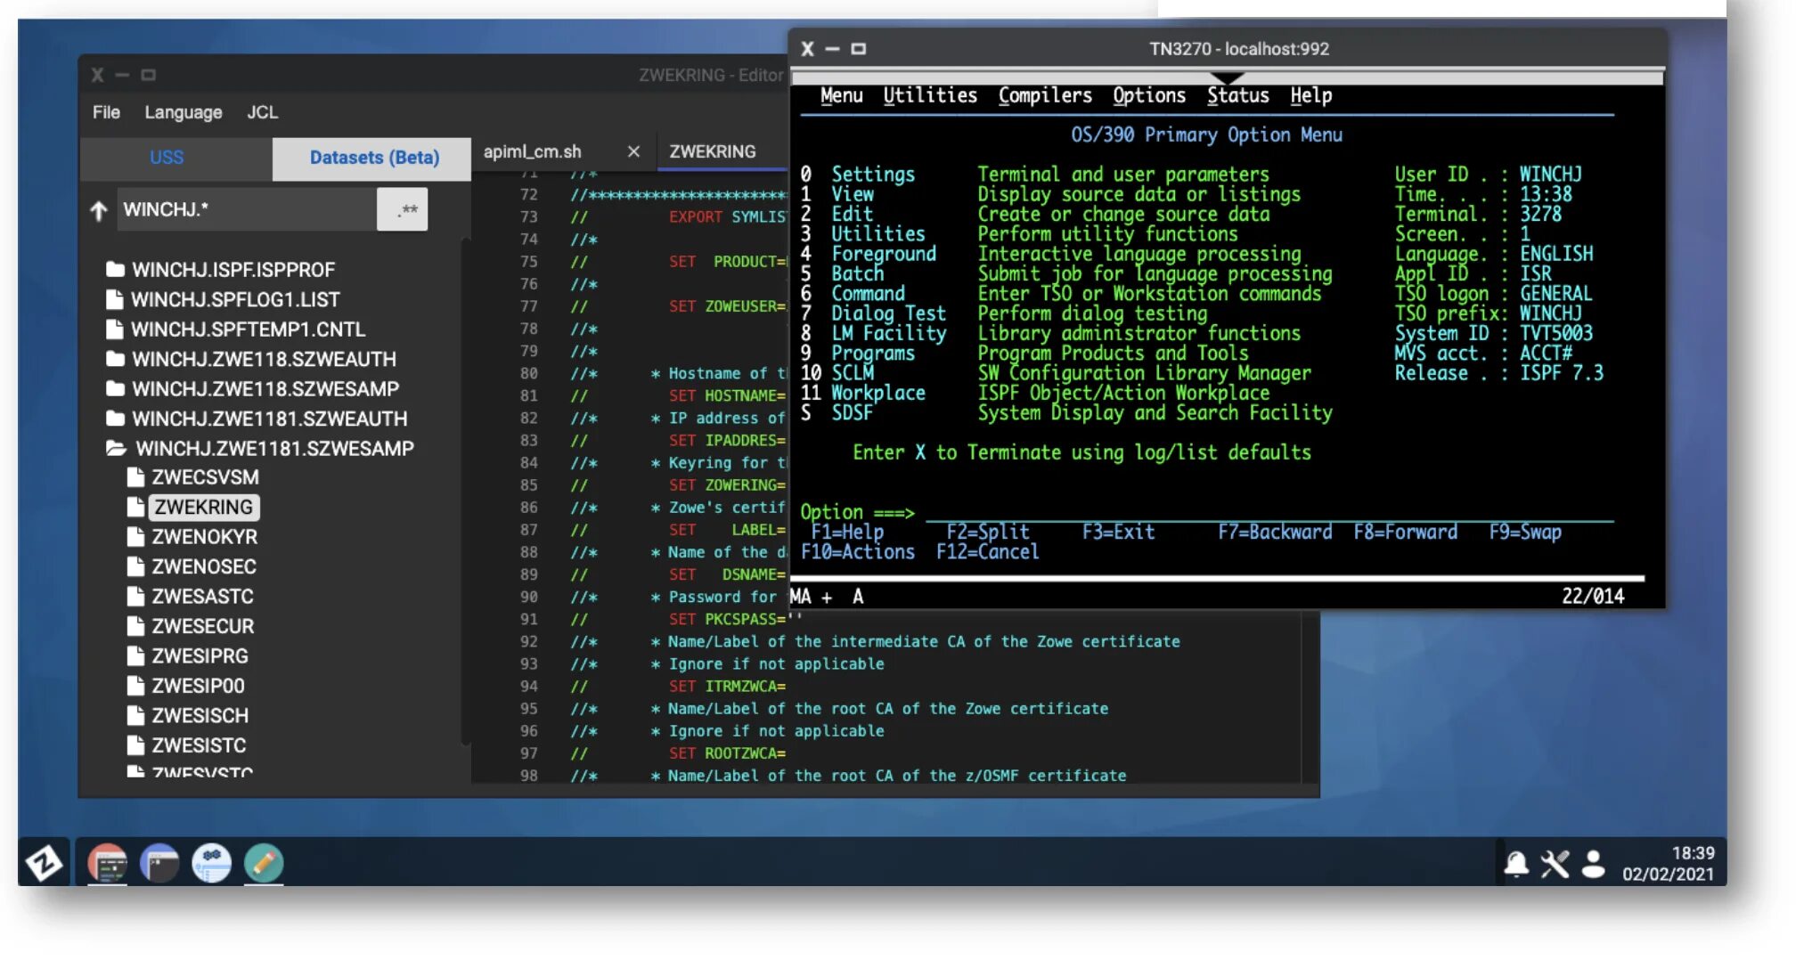Click the ZWECSVSM file icon
The height and width of the screenshot is (960, 1812).
(135, 477)
